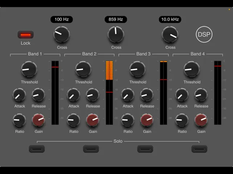This screenshot has width=233, height=174.
Task: Click the 859 Hz frequency display
Action: click(x=116, y=19)
